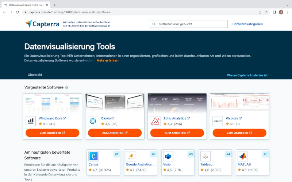Switch to the Datenvisualisierung Tools browser tab
Screen dimensions: 292x182
(x=26, y=5)
